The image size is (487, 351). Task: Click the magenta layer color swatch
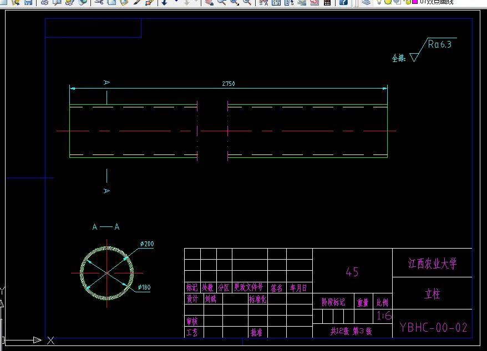[415, 2]
